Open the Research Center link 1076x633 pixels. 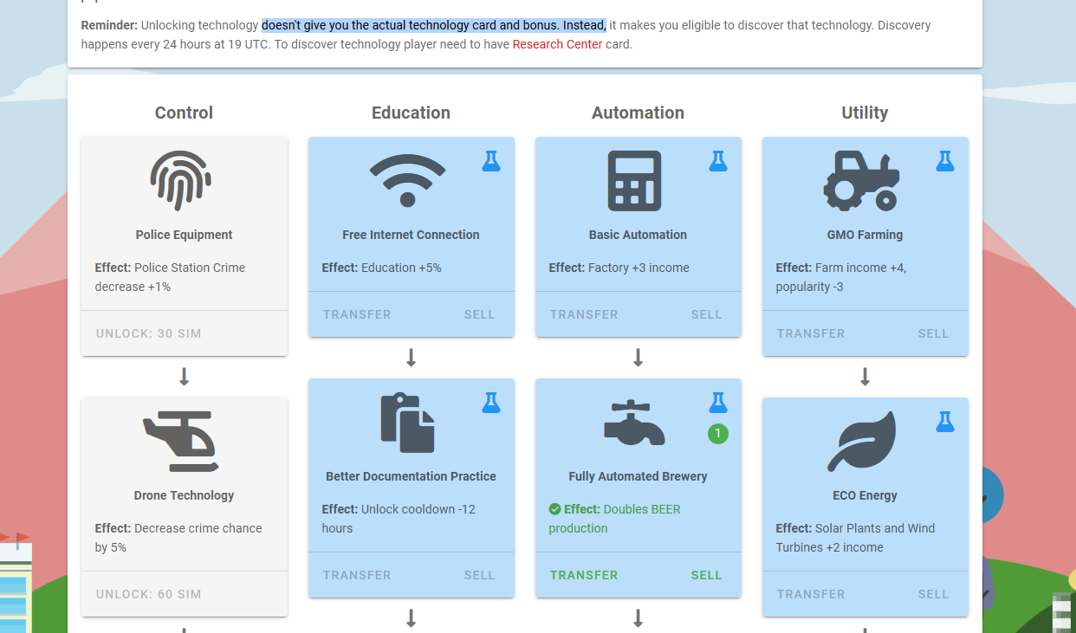click(557, 44)
